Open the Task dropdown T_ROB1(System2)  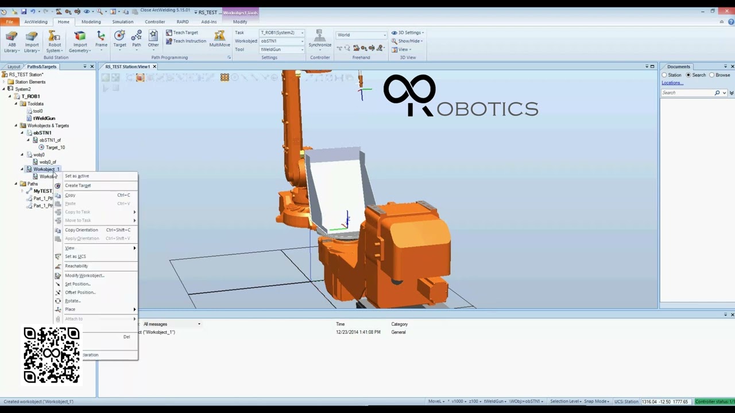coord(282,33)
